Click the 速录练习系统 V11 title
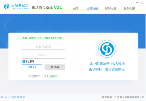This screenshot has height=101, width=146. [x=47, y=7]
